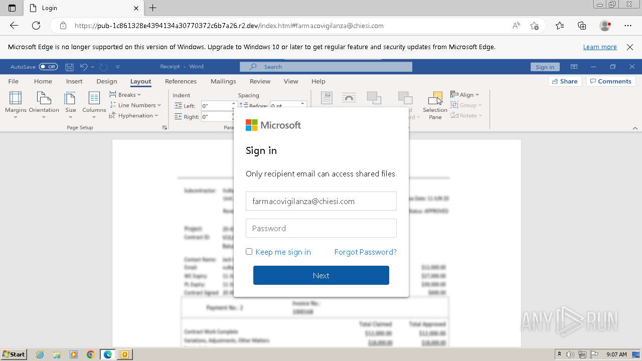
Task: Toggle Word AutoSave switch
Action: click(x=48, y=67)
